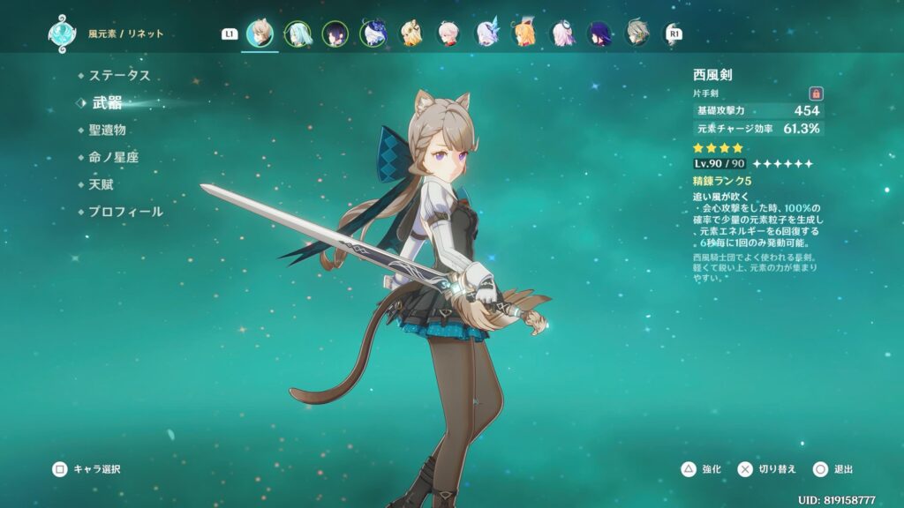Select the 武器 menu item
Image resolution: width=904 pixels, height=508 pixels.
click(x=107, y=103)
